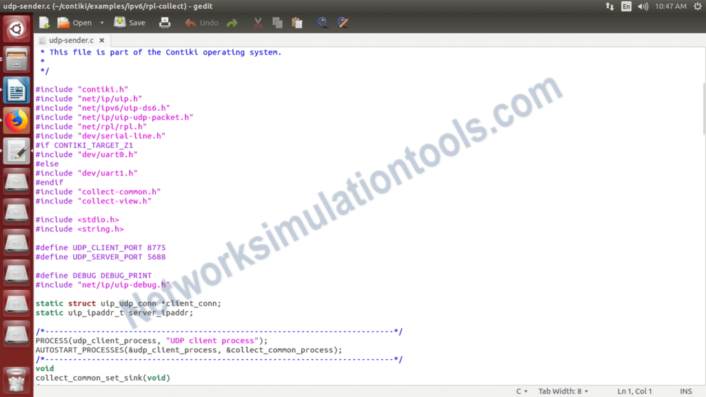Open the Tab Width dropdown
The height and width of the screenshot is (397, 706).
click(563, 391)
